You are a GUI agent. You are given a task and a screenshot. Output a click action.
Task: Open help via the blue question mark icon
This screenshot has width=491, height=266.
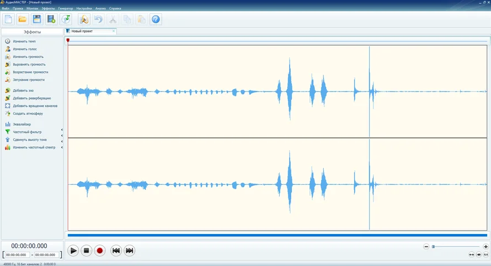[156, 19]
